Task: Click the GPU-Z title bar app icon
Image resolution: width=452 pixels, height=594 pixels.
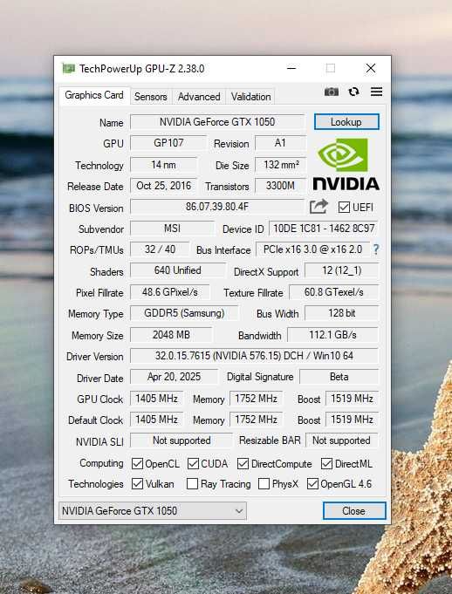Action: 69,69
